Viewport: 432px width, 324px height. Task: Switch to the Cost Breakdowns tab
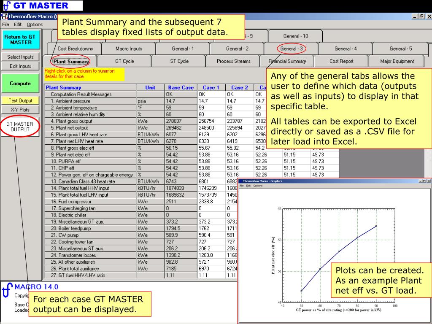click(x=75, y=49)
